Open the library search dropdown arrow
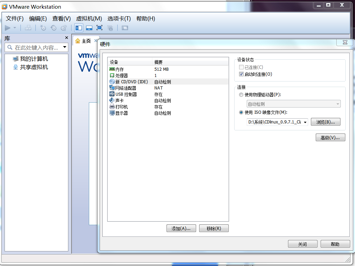This screenshot has height=266, width=355. [x=65, y=47]
